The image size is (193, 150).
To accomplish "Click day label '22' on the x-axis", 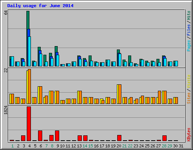I will [130, 146].
